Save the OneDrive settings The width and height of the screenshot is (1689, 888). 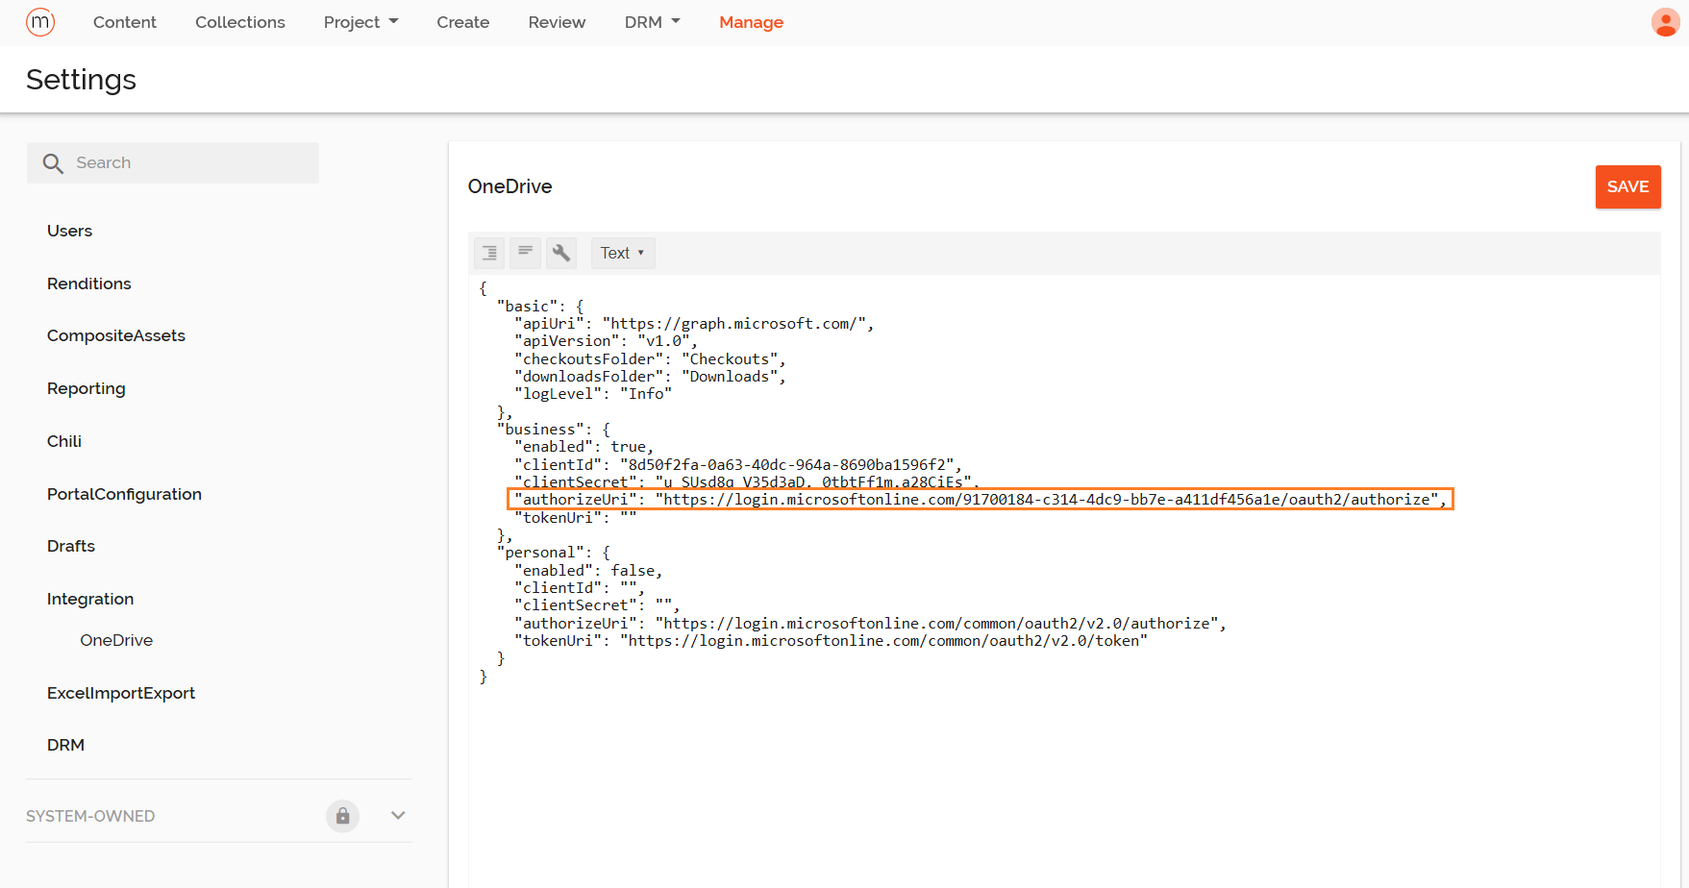tap(1627, 186)
